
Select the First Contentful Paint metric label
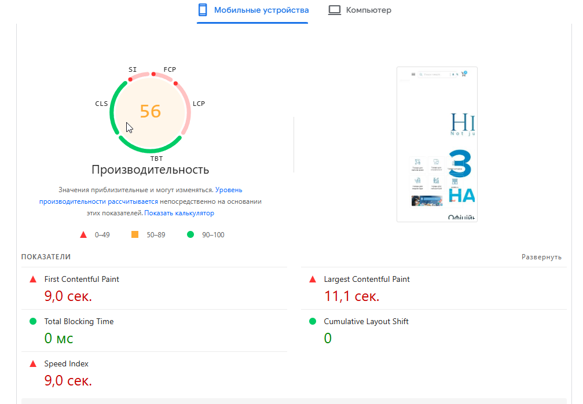tap(82, 279)
